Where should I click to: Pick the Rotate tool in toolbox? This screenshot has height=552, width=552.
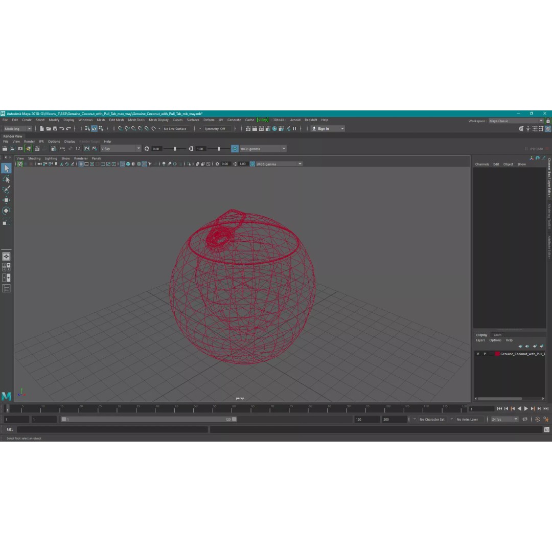(6, 211)
